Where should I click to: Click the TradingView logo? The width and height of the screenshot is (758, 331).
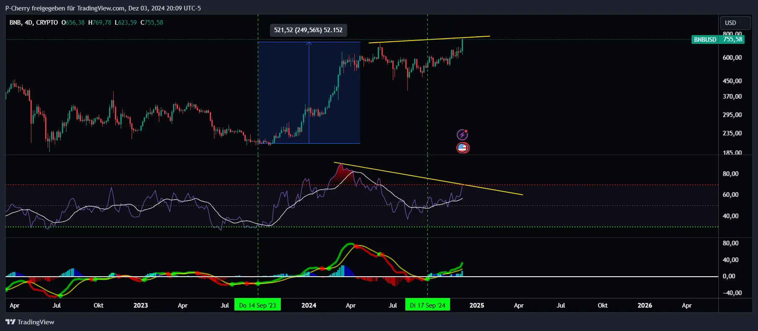(x=30, y=322)
